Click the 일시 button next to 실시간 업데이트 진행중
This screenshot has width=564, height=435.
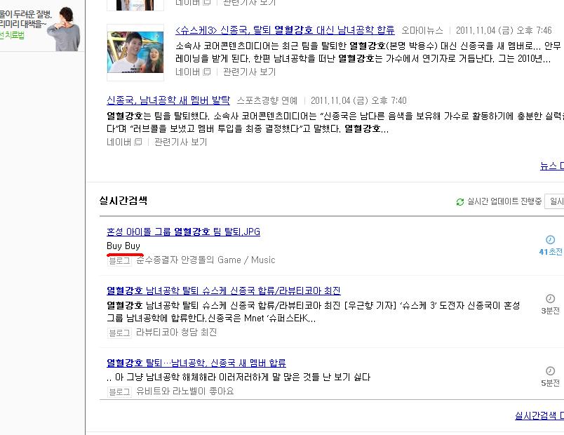click(x=554, y=201)
